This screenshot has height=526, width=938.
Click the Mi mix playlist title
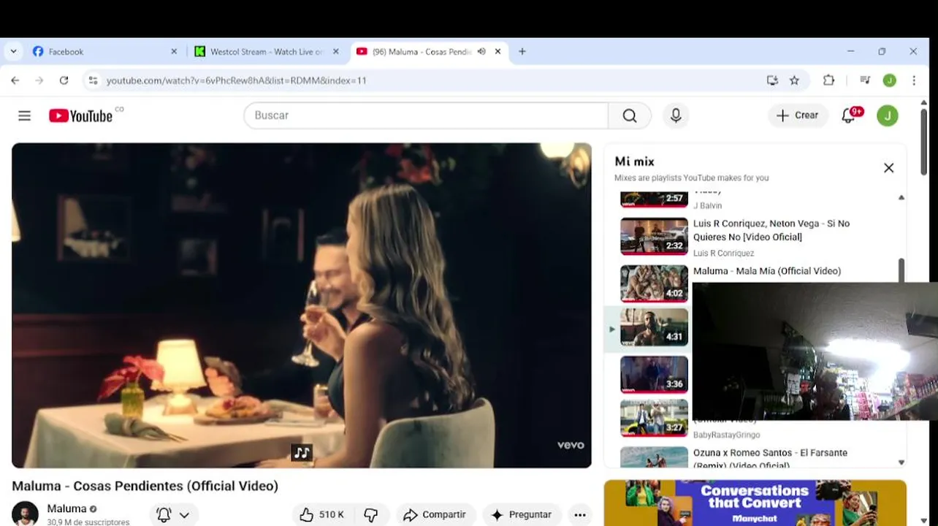[634, 161]
